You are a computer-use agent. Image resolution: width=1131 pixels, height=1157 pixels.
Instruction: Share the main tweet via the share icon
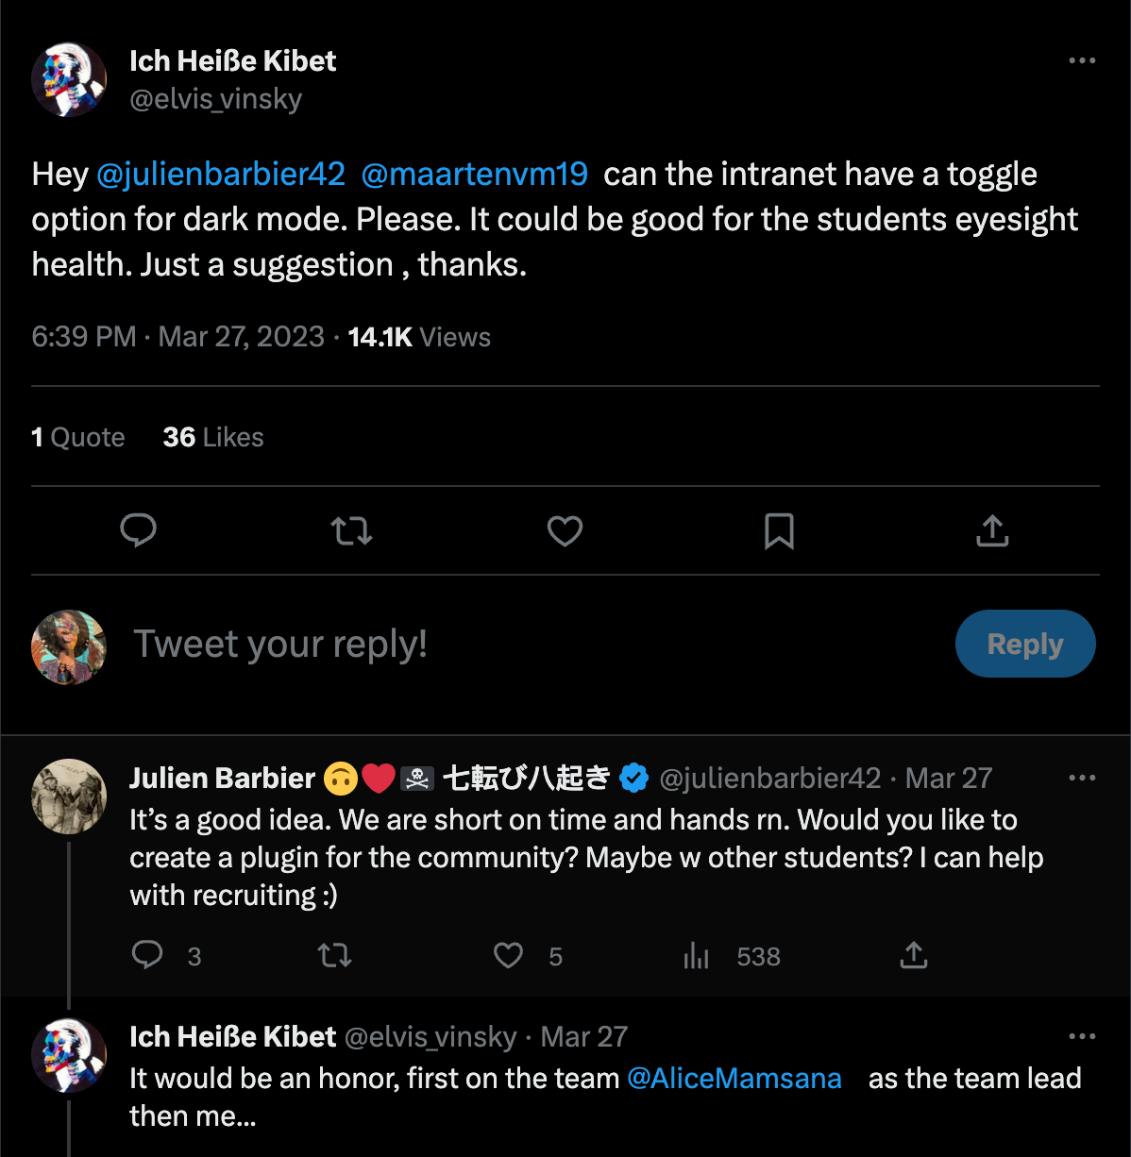tap(991, 531)
